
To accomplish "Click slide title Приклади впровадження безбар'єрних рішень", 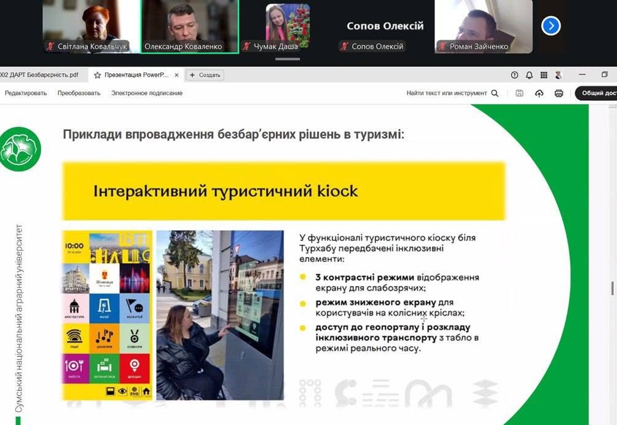I will click(234, 135).
